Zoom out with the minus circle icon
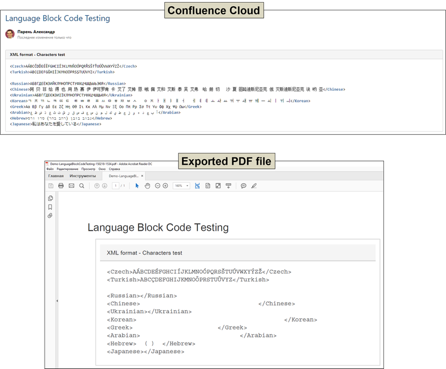 [157, 186]
